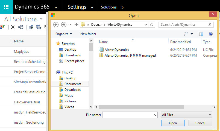Open the Settings area in the nav bar
220x131 pixels.
click(77, 7)
